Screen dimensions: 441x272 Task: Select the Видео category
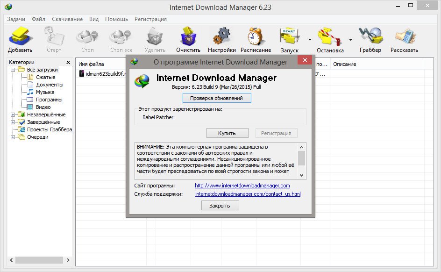coord(43,107)
